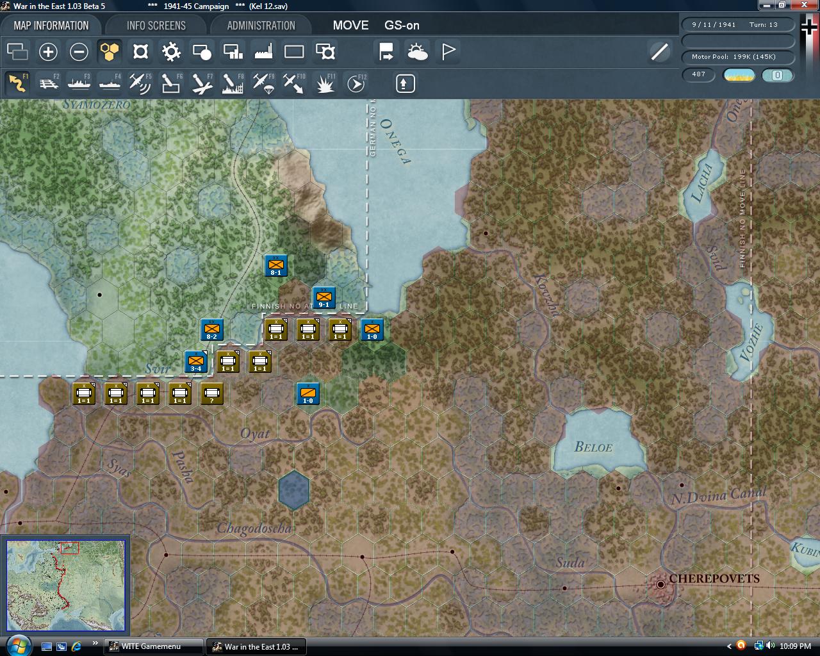Viewport: 820px width, 656px height.
Task: Select the Soviet unit marked with question mark
Action: pos(212,394)
